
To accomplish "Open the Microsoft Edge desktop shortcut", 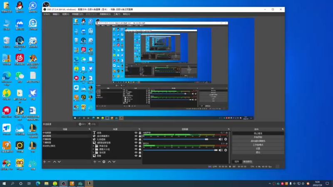I will click(x=7, y=79).
